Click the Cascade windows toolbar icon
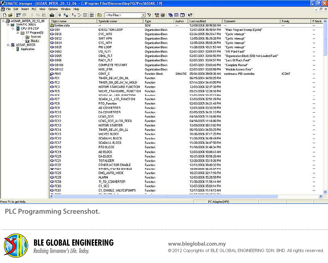 (170, 15)
